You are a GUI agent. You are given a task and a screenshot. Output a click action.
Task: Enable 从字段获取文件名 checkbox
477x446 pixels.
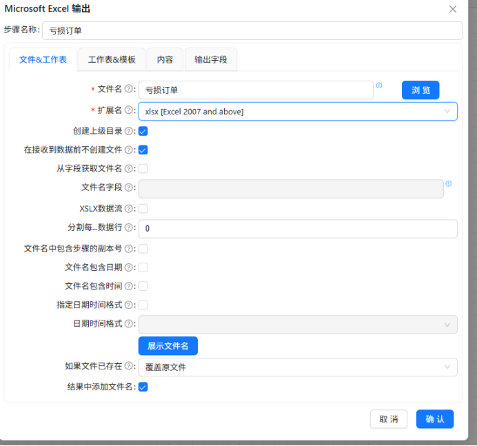(143, 169)
